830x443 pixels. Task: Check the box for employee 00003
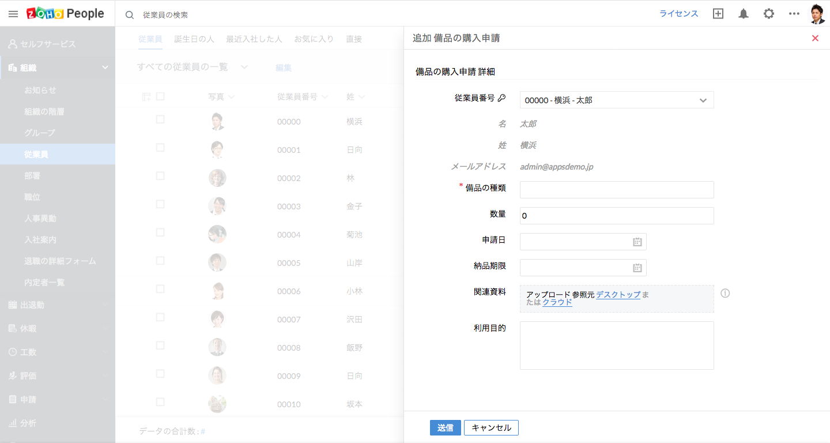[160, 204]
